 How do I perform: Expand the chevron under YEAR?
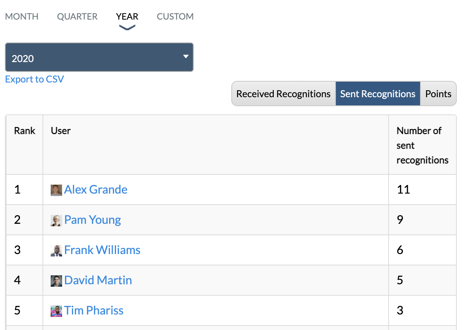click(x=127, y=26)
